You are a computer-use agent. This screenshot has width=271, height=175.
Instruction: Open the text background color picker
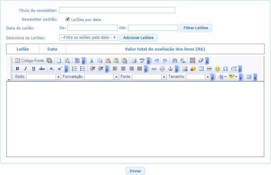click(x=233, y=77)
